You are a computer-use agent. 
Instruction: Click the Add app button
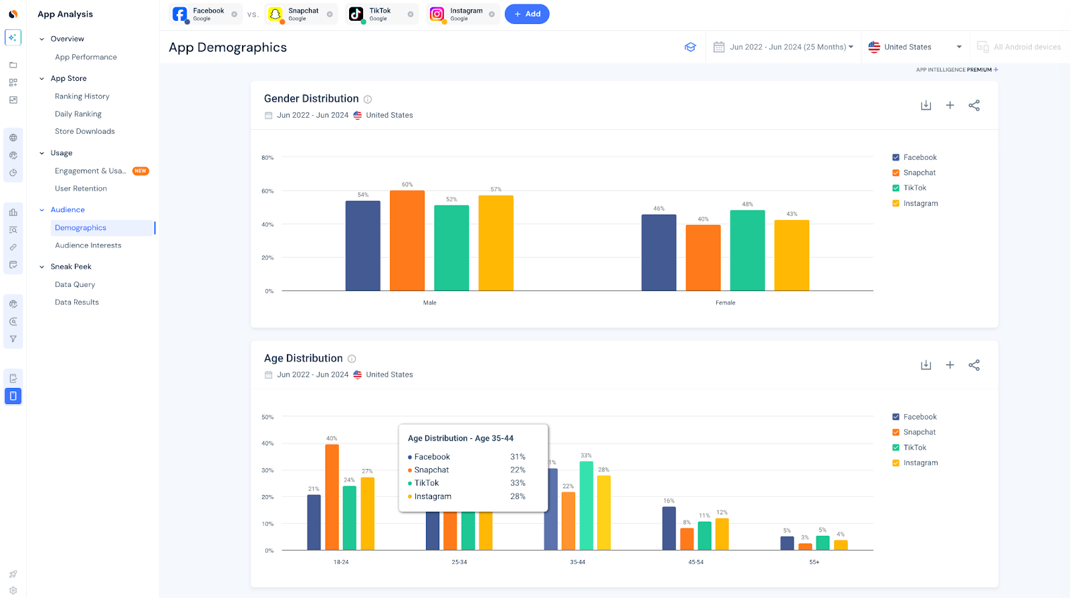[527, 14]
